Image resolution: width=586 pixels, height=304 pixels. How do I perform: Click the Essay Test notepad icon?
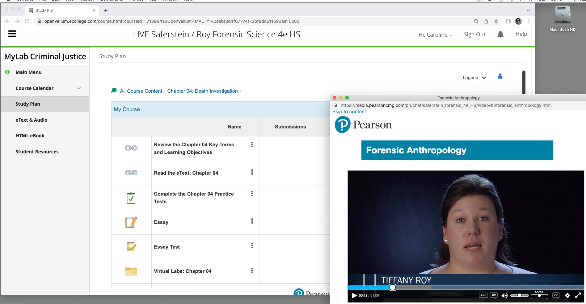[131, 247]
